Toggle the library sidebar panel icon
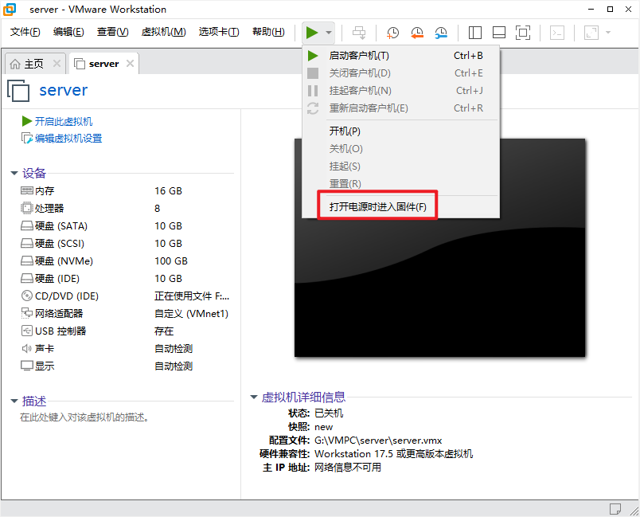This screenshot has height=517, width=640. (475, 33)
